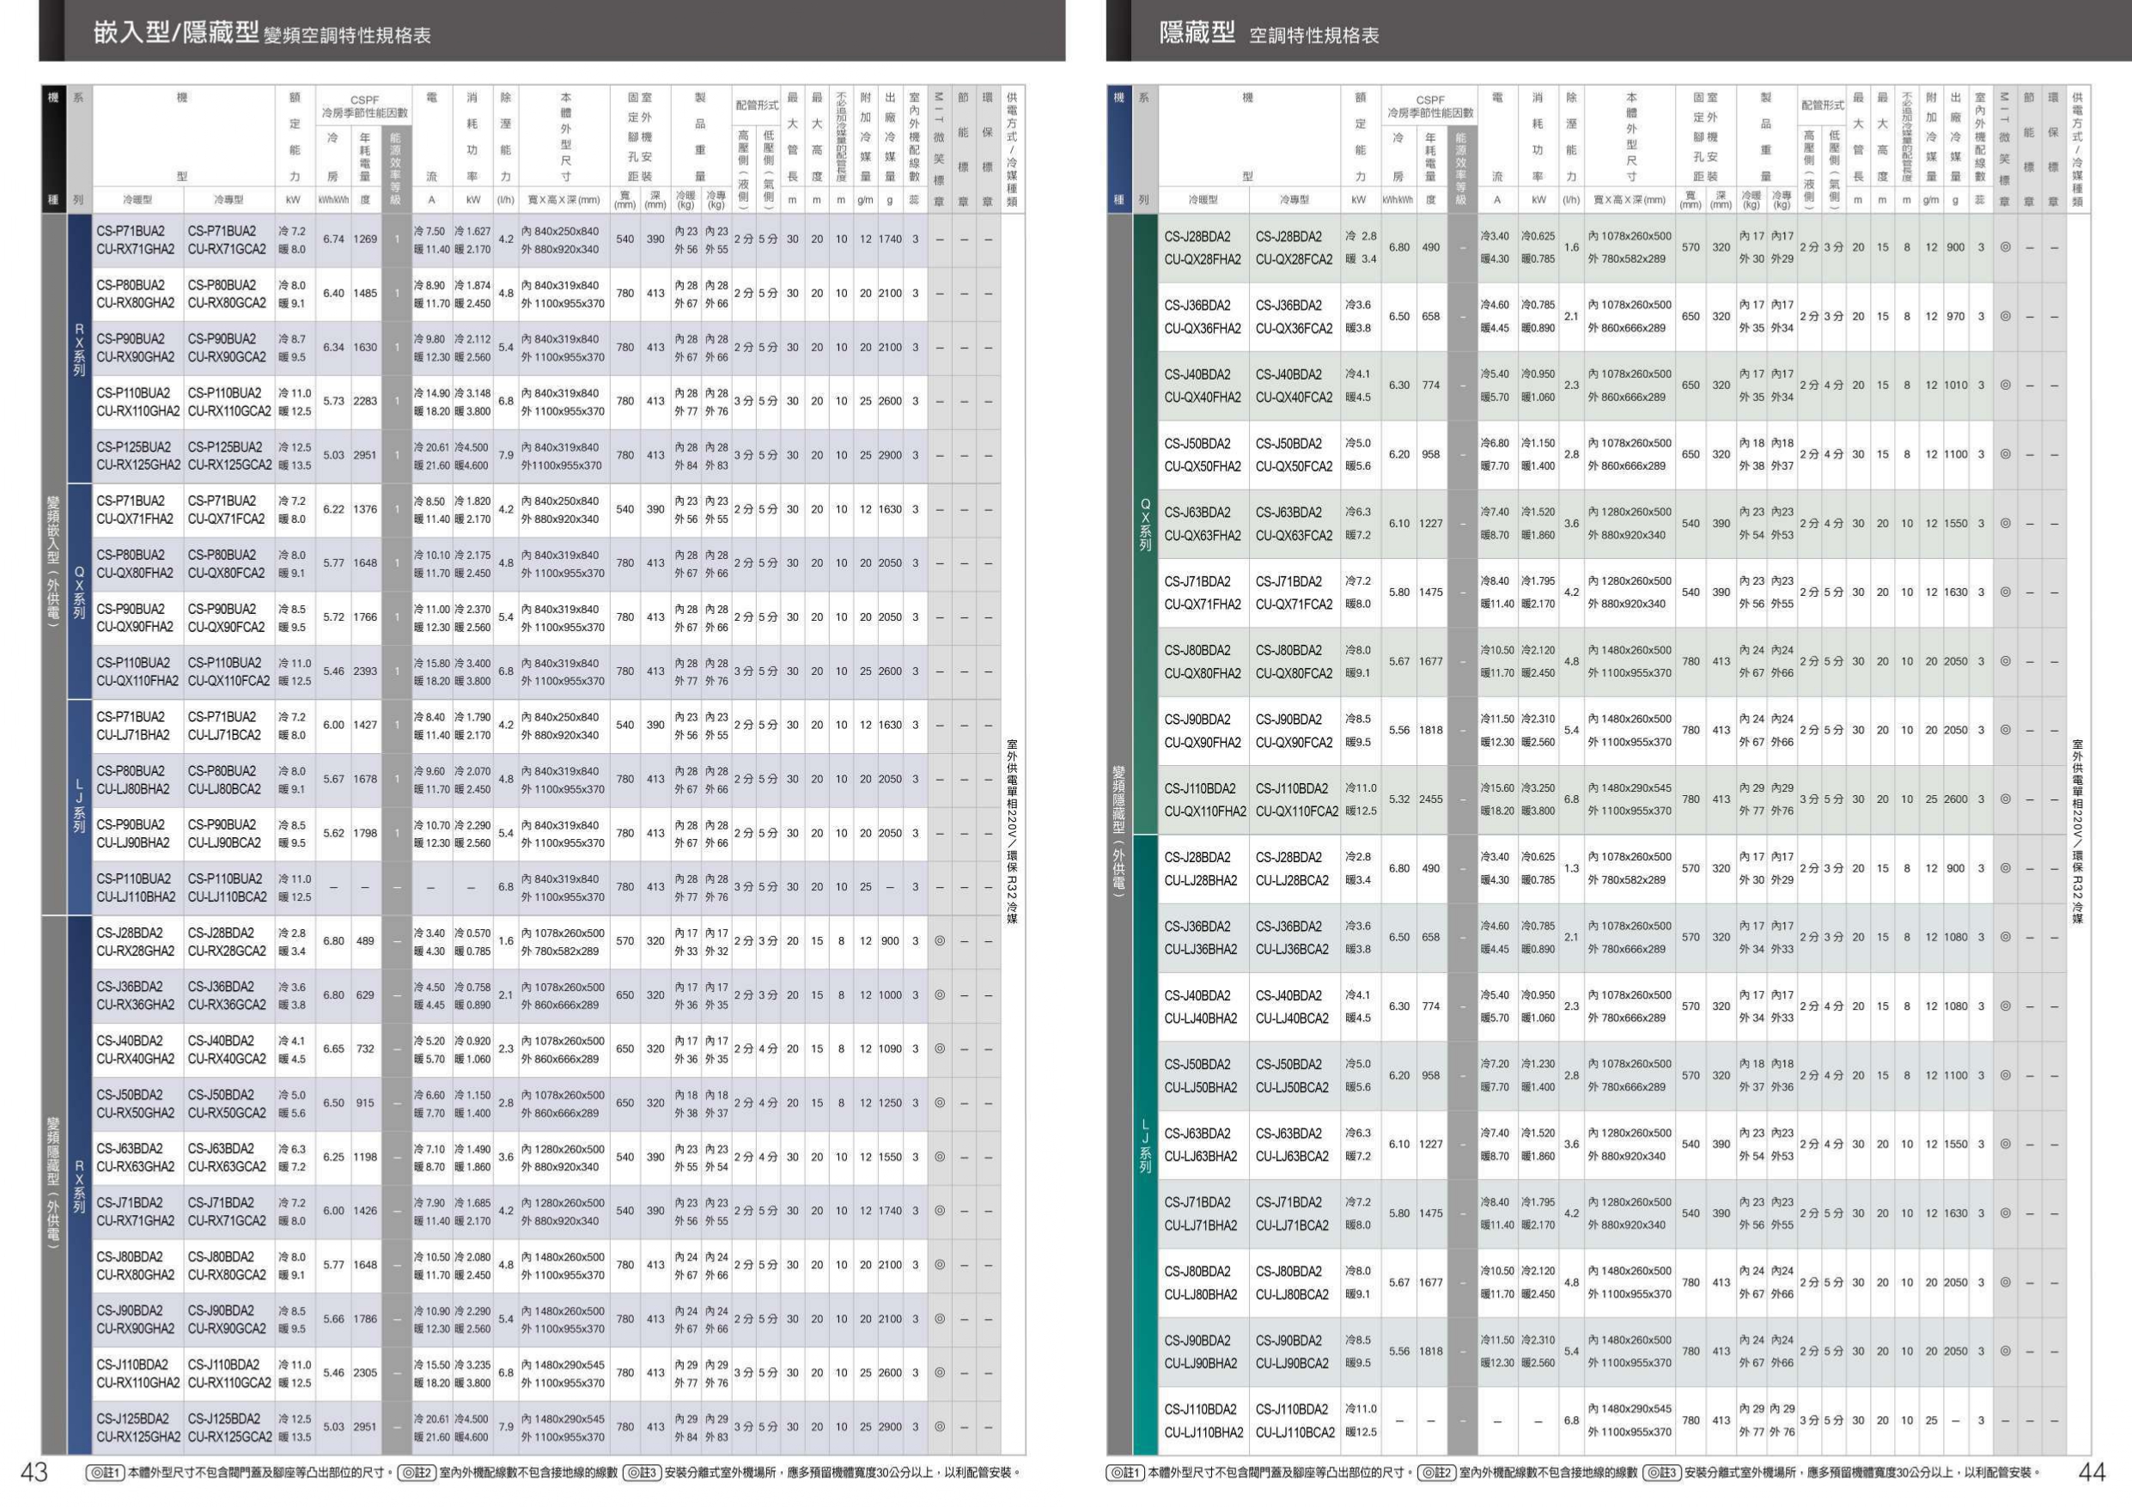Click cooling-only model CU-LJ28BCA2

point(1292,880)
